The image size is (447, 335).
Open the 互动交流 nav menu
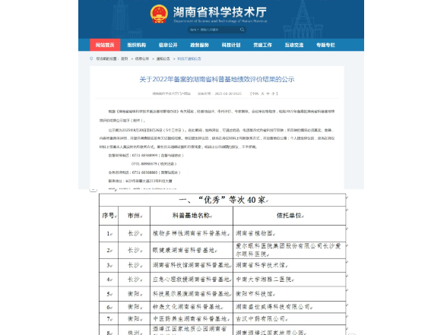coord(294,45)
